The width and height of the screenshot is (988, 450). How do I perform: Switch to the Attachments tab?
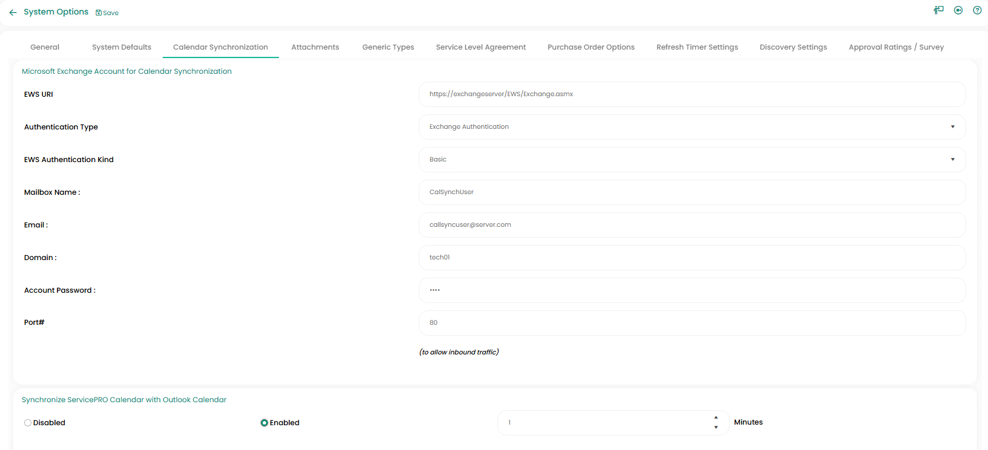click(315, 47)
